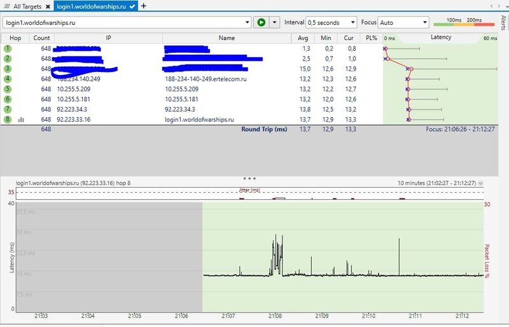Click the three-dot panel splitter handle
509x327 pixels.
click(x=249, y=178)
